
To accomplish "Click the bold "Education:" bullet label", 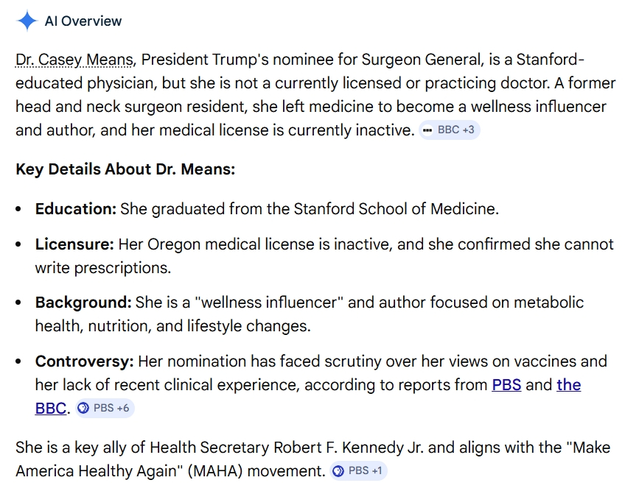I will (75, 208).
